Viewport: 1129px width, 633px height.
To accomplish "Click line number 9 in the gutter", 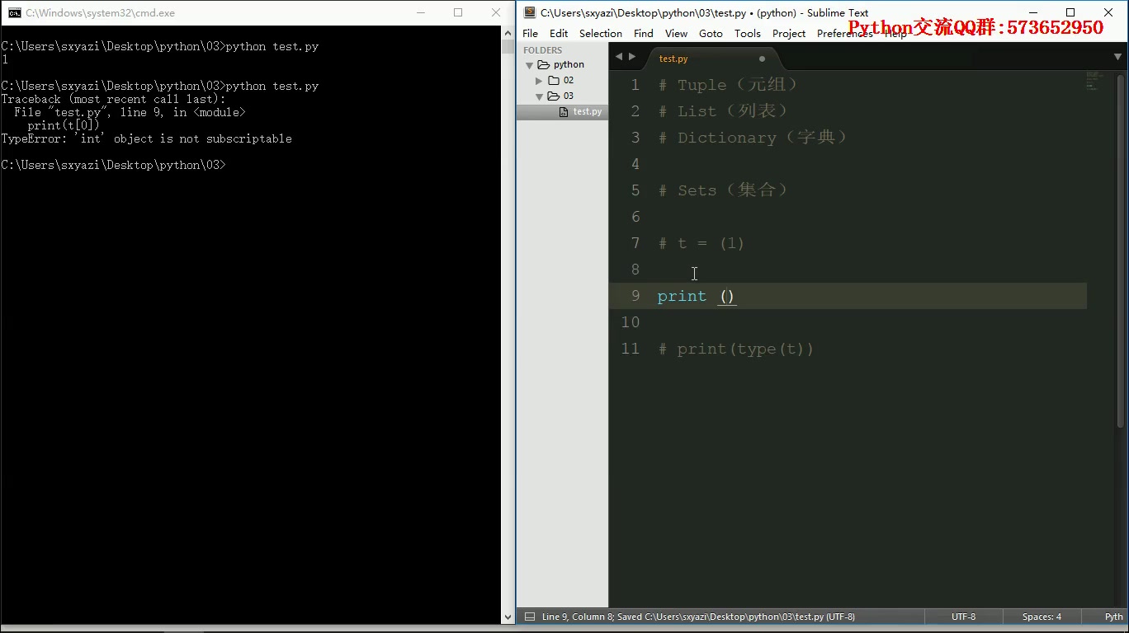I will pos(635,296).
